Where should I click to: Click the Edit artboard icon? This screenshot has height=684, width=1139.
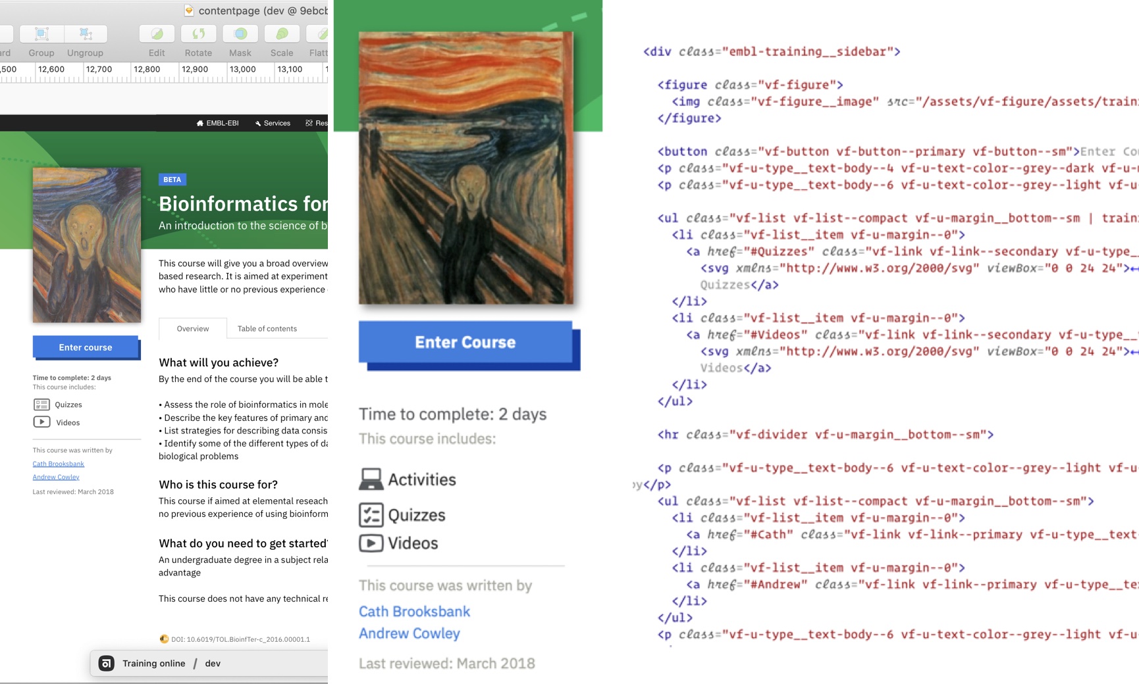(156, 33)
